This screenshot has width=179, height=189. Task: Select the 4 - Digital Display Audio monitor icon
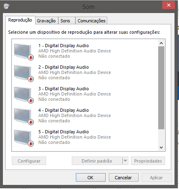(23, 116)
